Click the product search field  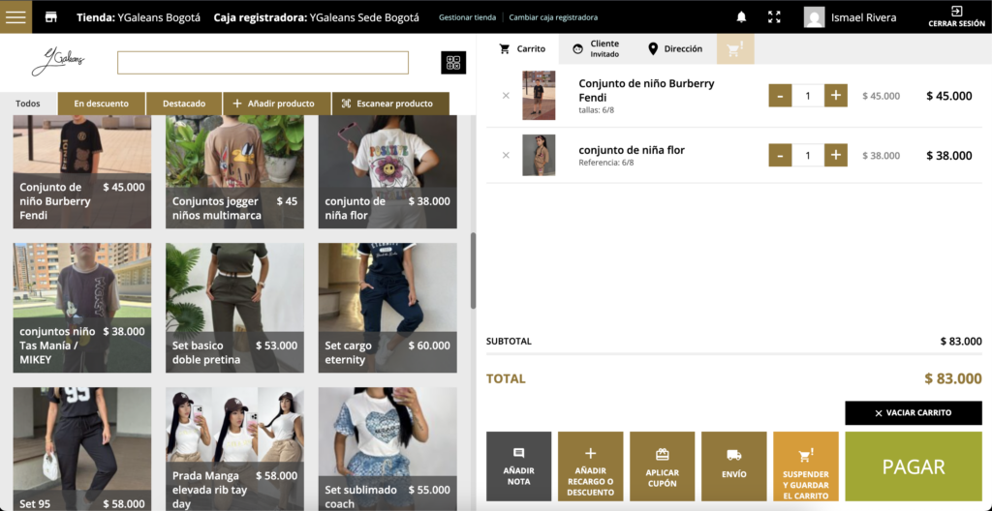(x=263, y=63)
